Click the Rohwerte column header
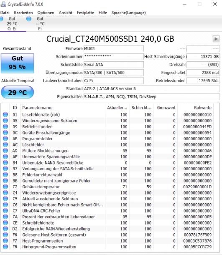The width and height of the screenshot is (222, 255). click(195, 108)
